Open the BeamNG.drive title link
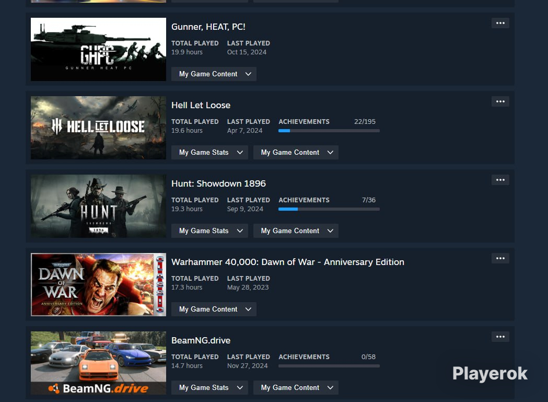Image resolution: width=548 pixels, height=402 pixels. [201, 340]
